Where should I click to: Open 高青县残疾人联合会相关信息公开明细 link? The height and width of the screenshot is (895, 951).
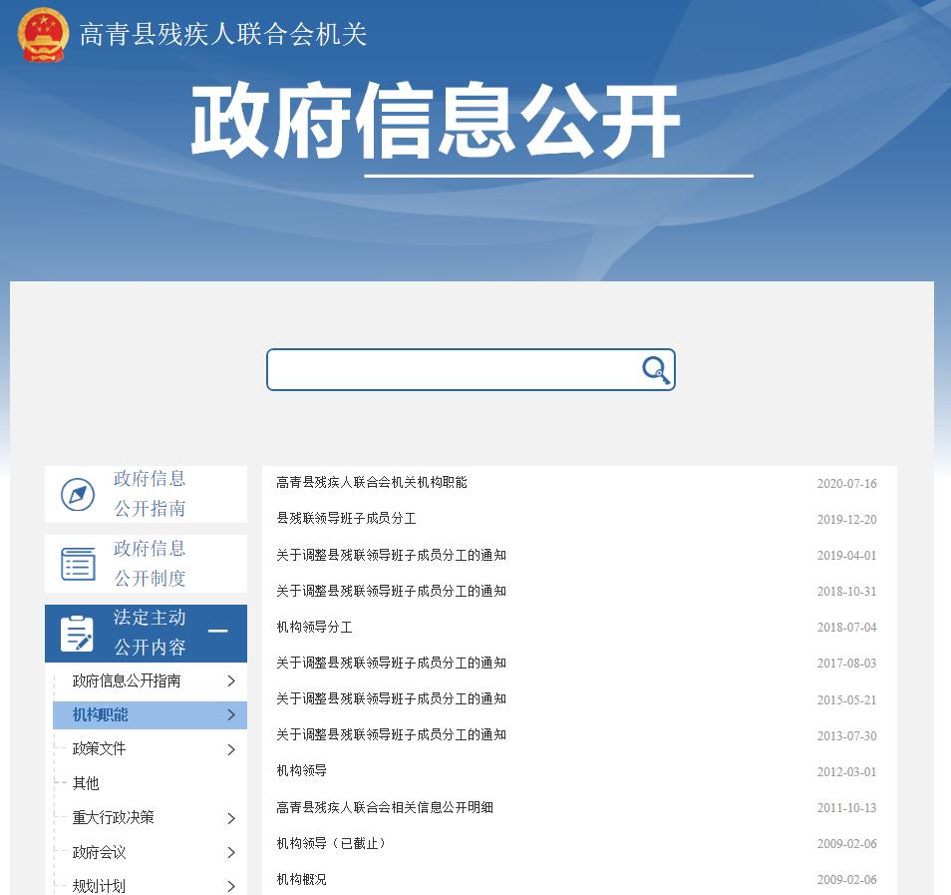coord(384,807)
